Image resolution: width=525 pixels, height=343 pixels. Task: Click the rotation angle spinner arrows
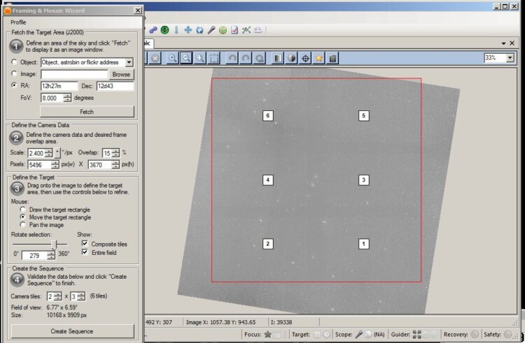pos(51,256)
